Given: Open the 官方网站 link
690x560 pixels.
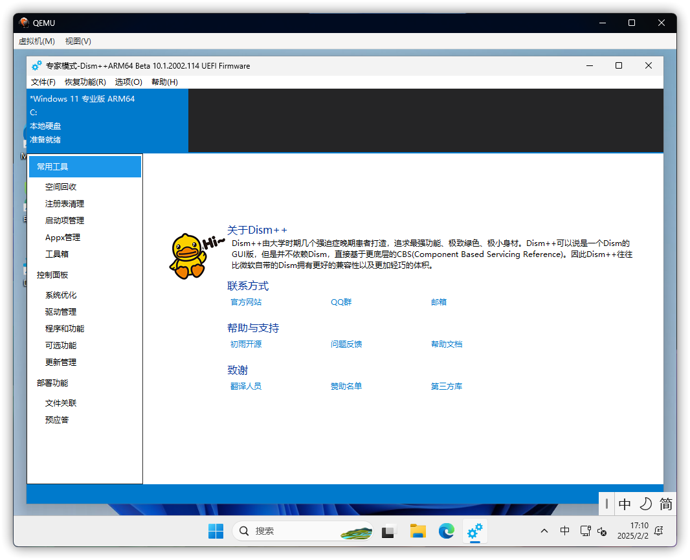Looking at the screenshot, I should 246,302.
